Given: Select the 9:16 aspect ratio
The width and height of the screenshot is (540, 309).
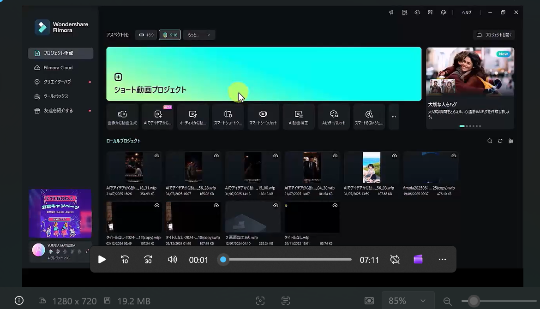Looking at the screenshot, I should click(170, 35).
